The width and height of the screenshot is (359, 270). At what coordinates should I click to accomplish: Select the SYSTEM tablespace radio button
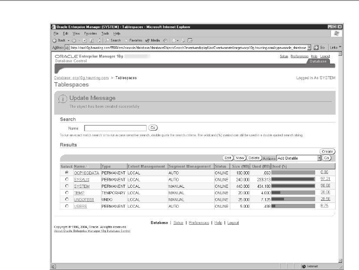67,186
